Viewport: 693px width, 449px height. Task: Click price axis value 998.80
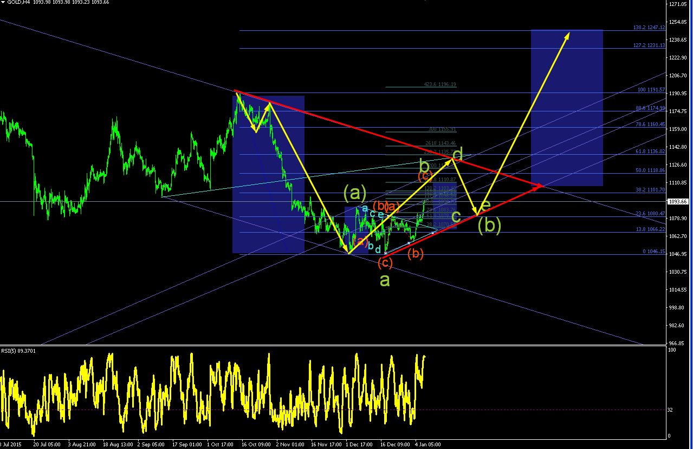[x=676, y=308]
